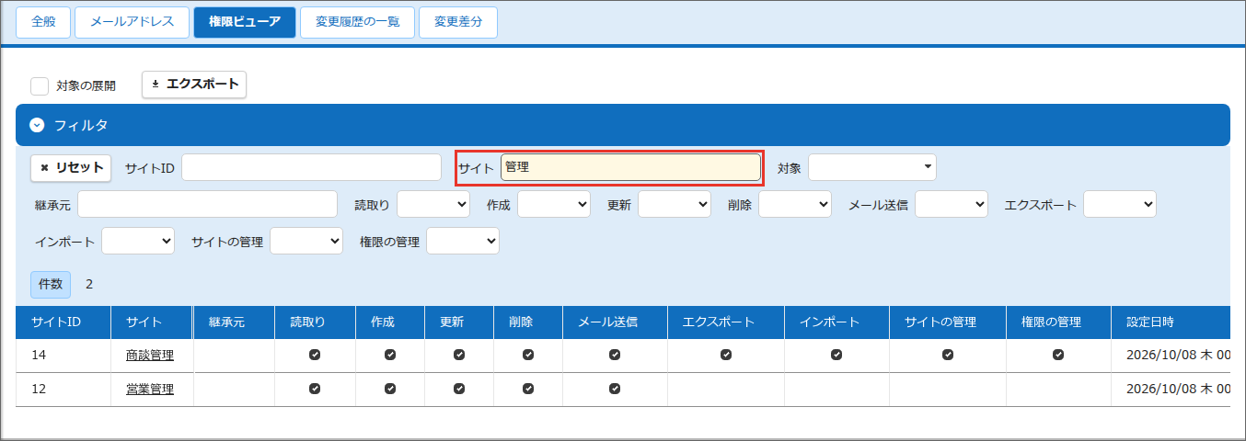Click 更新 check icon in 営業管理 row
Viewport: 1246px width, 441px height.
pyautogui.click(x=459, y=389)
